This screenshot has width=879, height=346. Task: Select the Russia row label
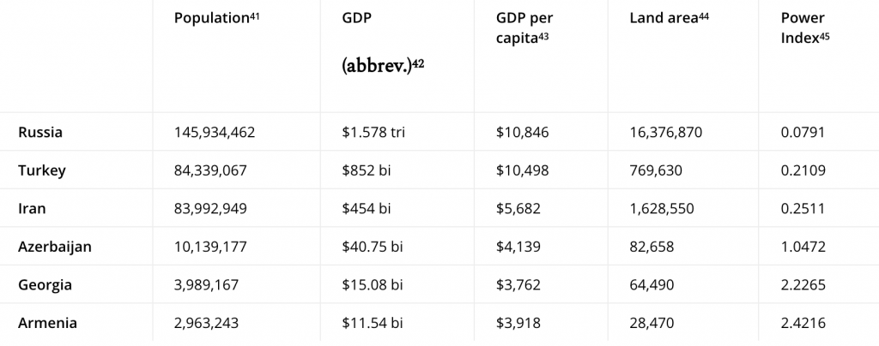(39, 133)
